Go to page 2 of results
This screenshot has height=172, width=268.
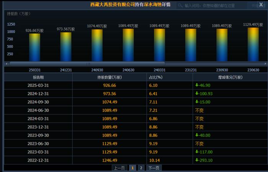point(141,168)
